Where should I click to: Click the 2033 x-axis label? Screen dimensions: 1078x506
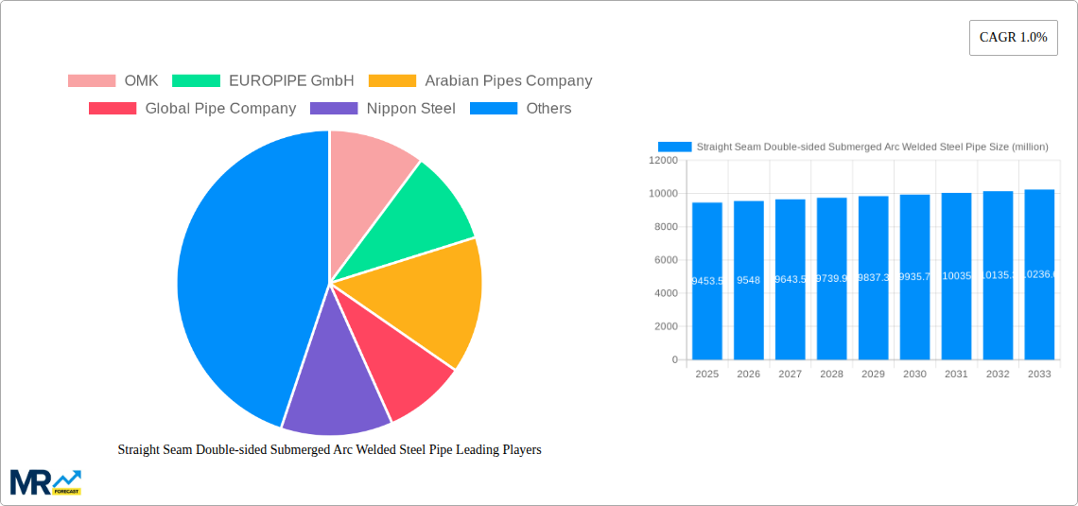click(x=1039, y=374)
